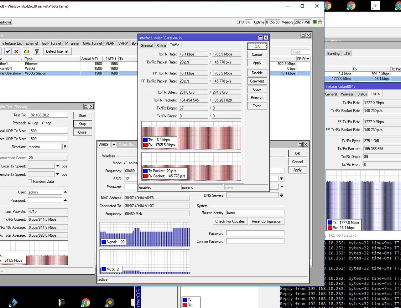
Task: Expand Remote Tx Speed option arrow
Action: point(58,174)
